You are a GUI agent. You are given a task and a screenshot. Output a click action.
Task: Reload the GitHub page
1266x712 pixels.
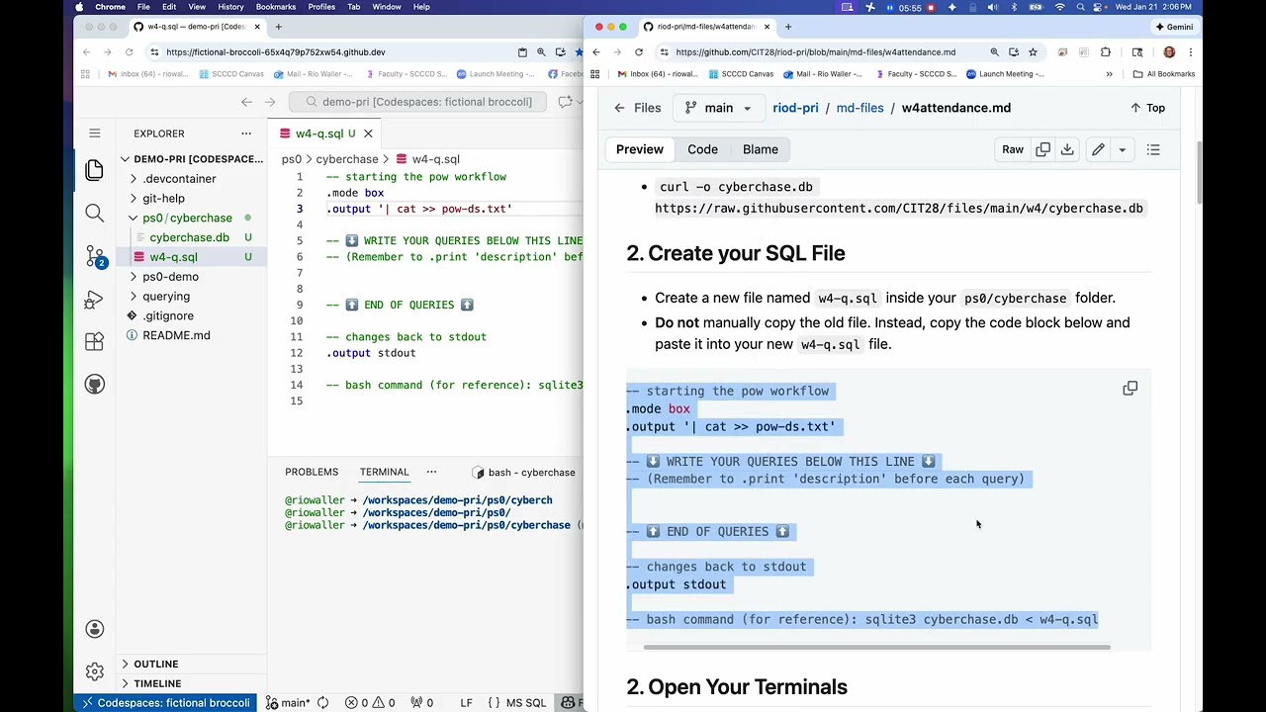coord(639,51)
